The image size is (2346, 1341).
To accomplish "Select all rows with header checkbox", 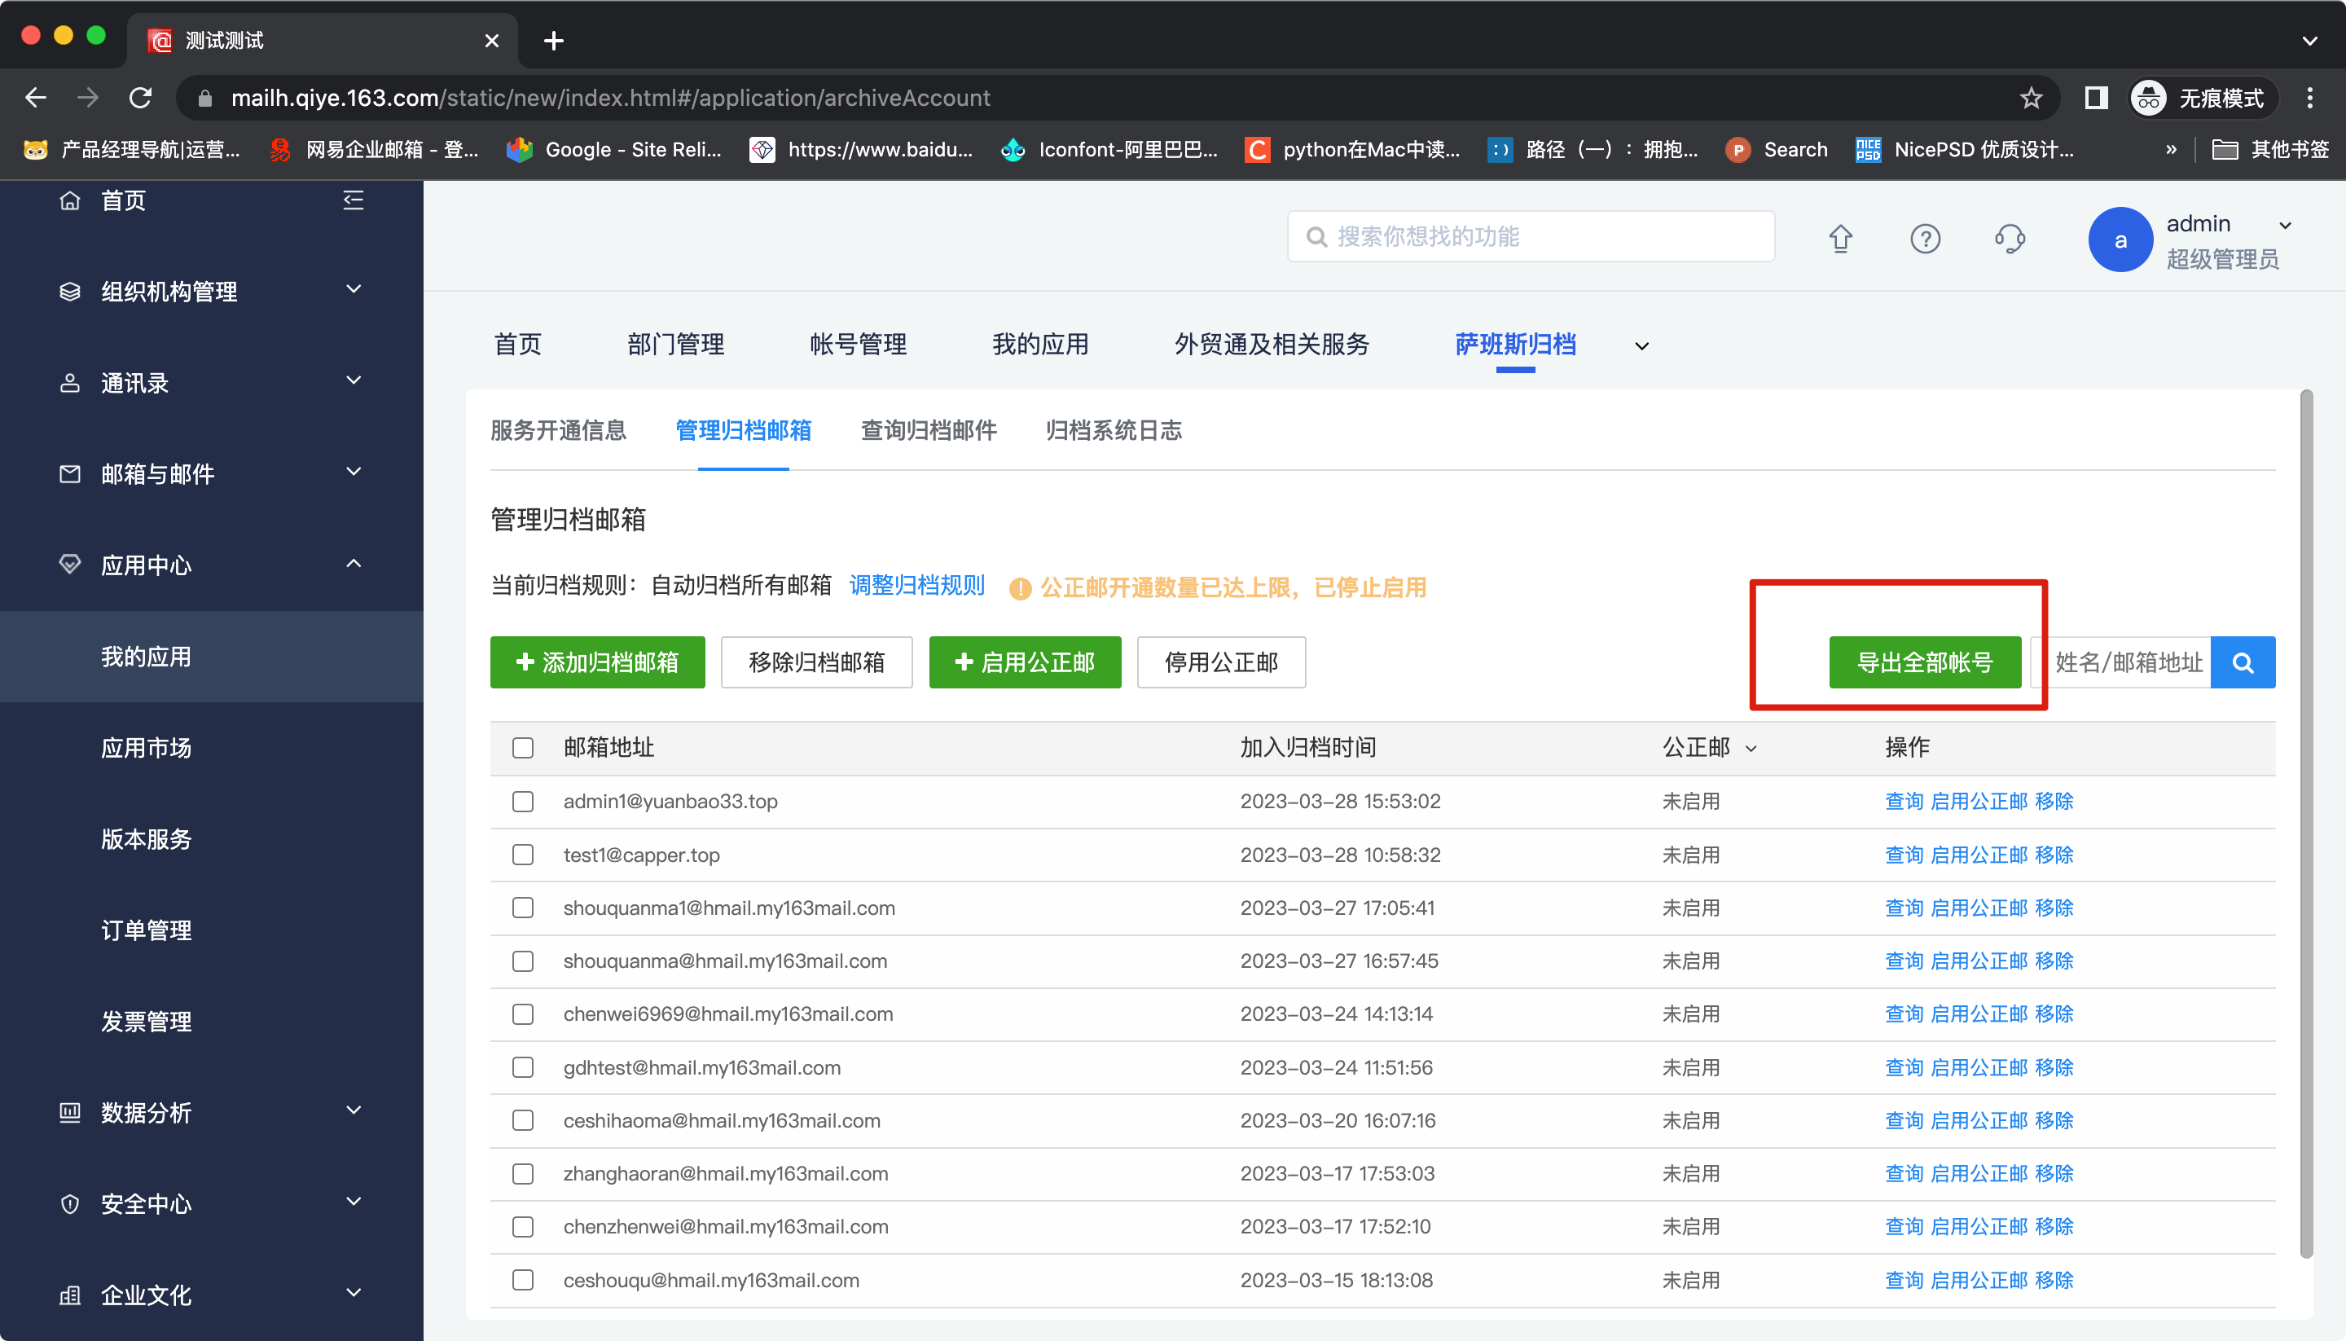I will point(523,747).
